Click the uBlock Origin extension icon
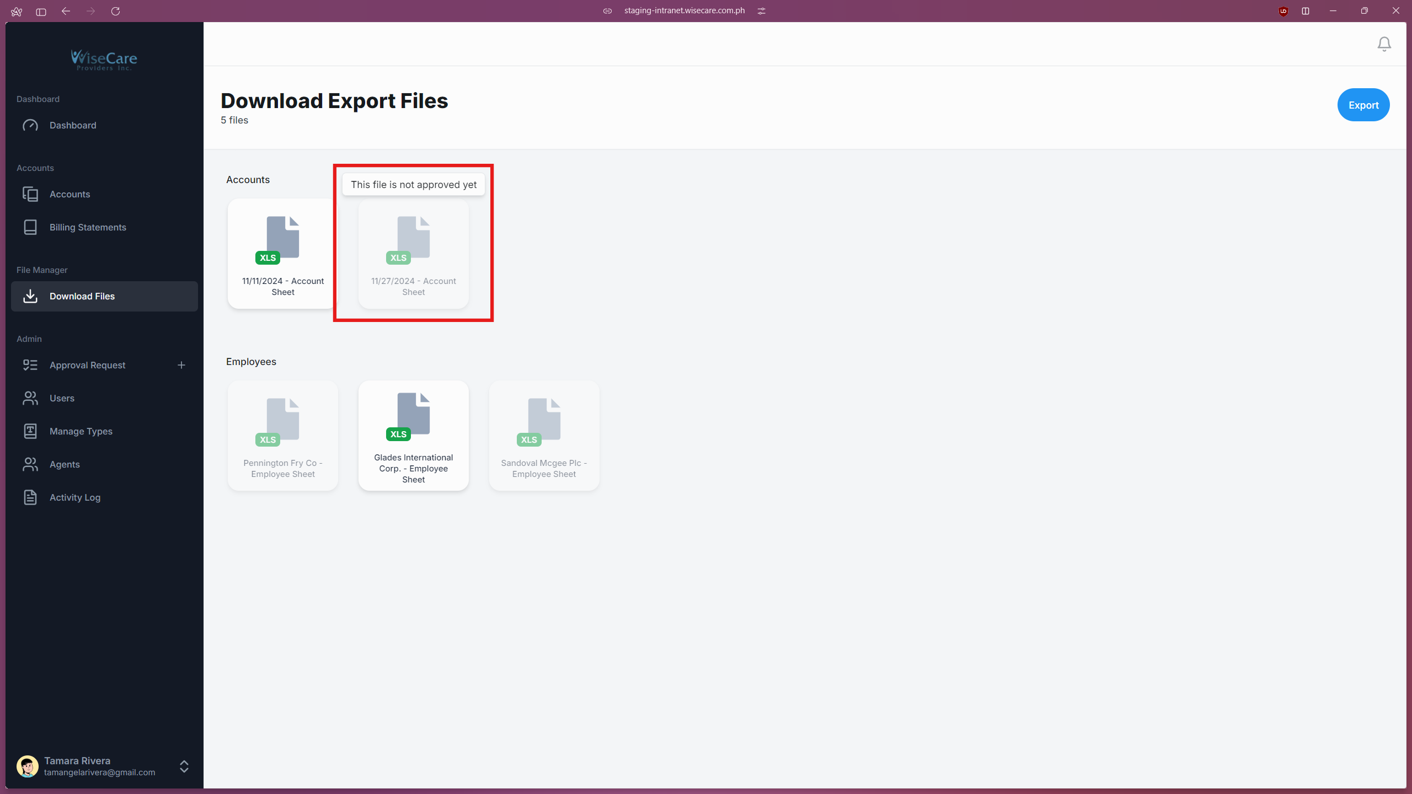This screenshot has height=794, width=1412. click(1283, 11)
